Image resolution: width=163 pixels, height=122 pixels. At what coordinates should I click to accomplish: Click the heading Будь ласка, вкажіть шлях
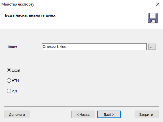30,15
